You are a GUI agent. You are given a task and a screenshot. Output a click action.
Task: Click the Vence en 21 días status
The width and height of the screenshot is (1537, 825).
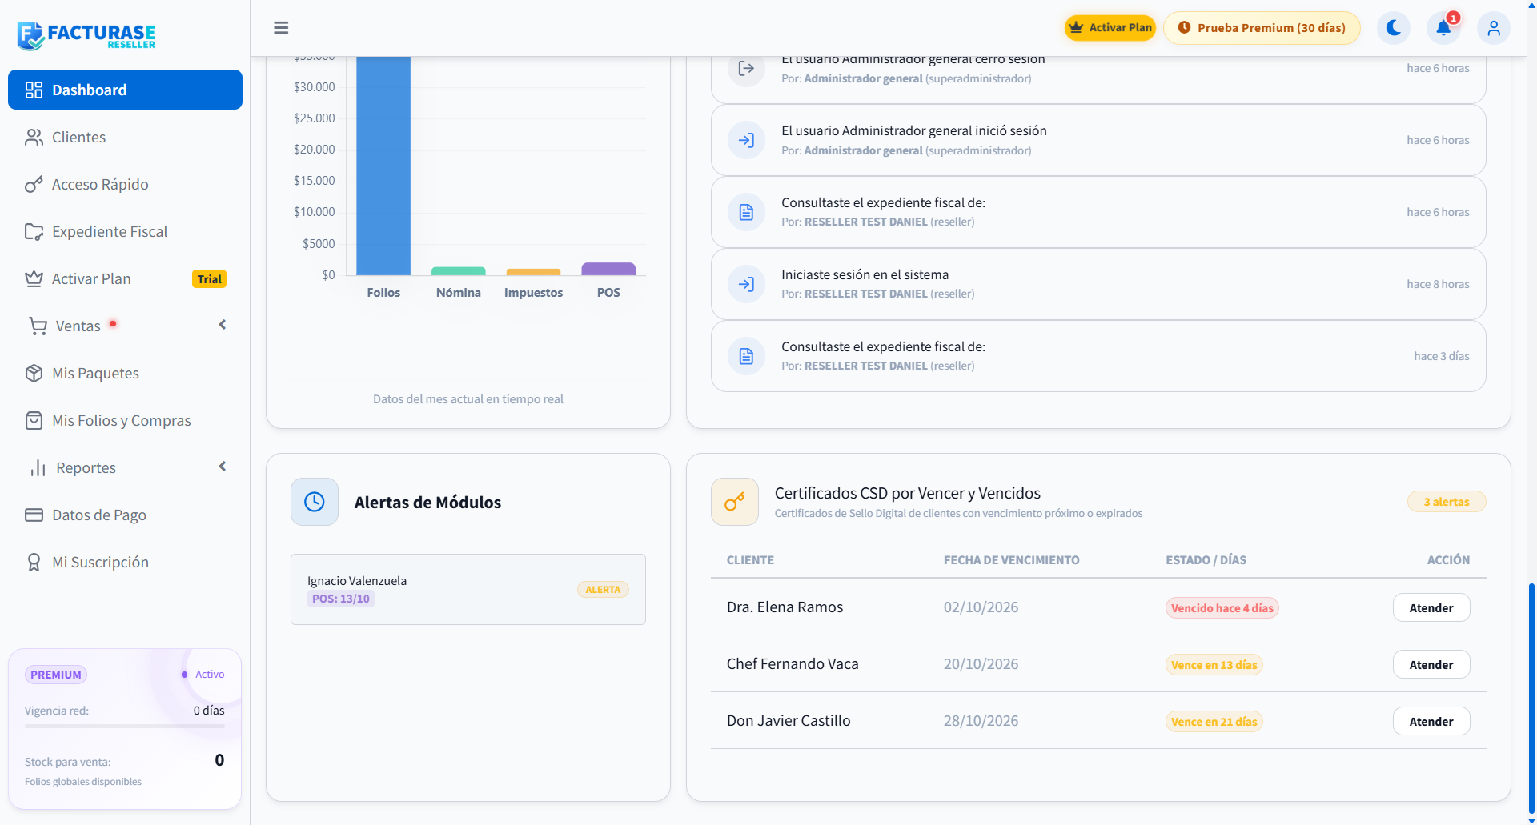point(1214,722)
